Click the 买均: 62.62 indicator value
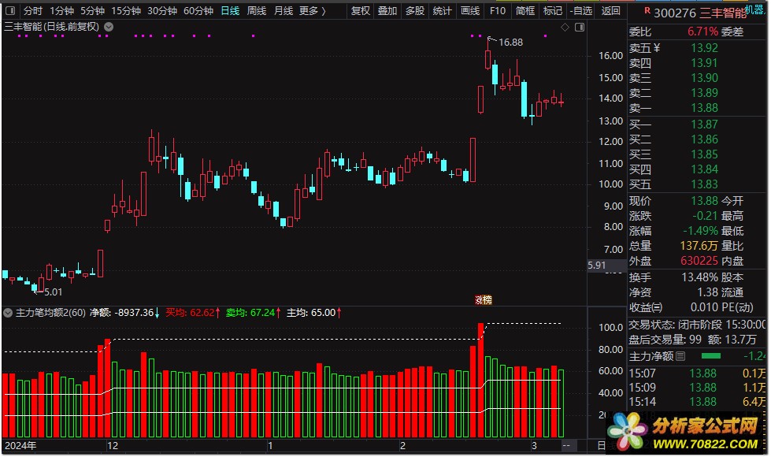 (192, 313)
